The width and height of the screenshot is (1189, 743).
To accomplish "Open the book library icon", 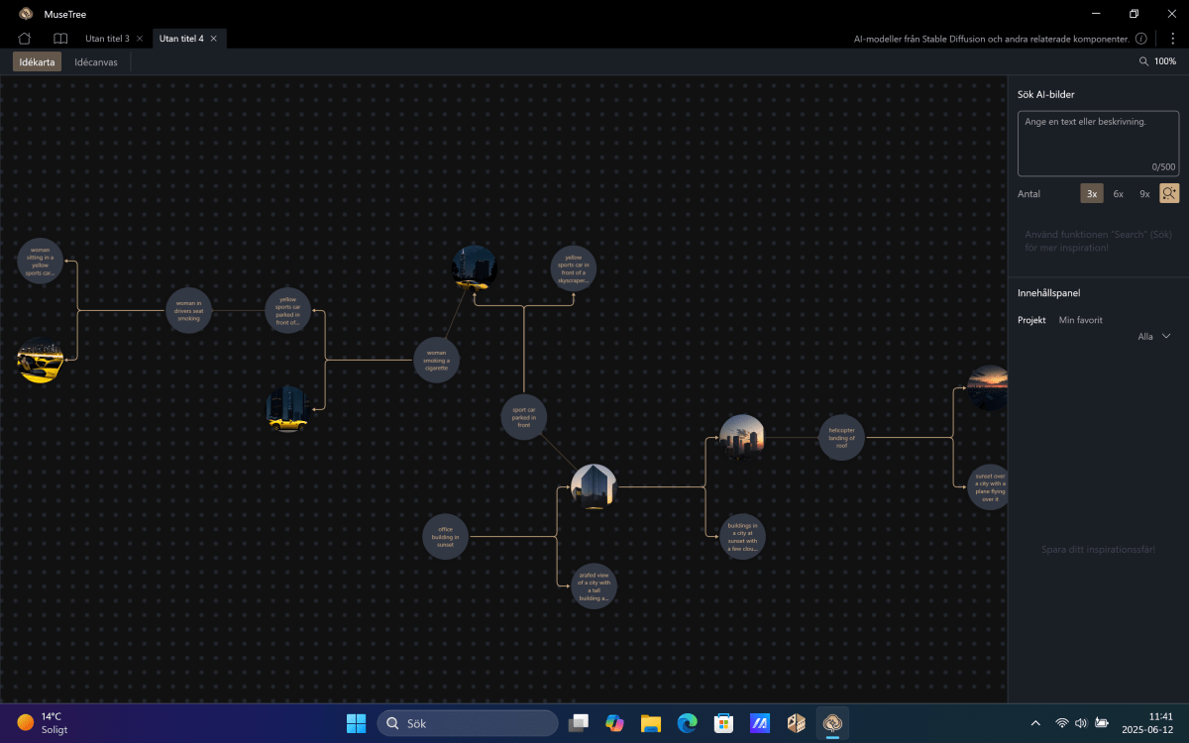I will pos(60,39).
